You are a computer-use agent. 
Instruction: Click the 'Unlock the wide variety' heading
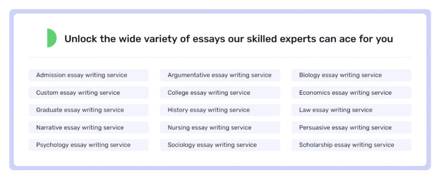[229, 39]
